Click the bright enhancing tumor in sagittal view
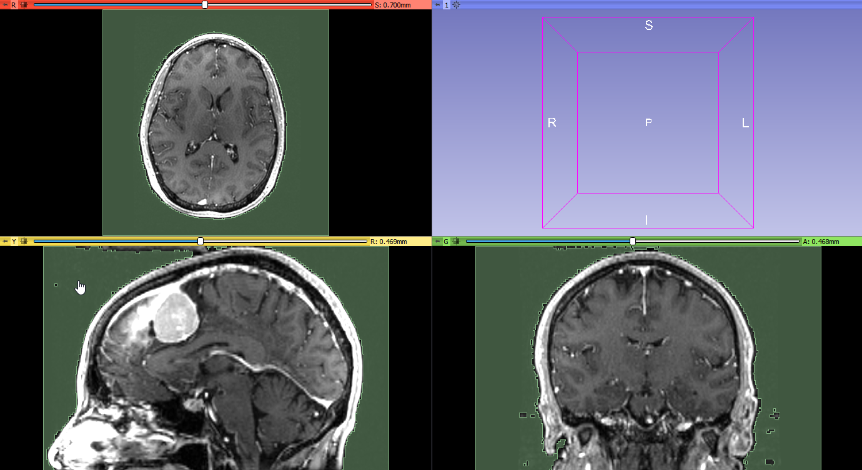 [177, 317]
